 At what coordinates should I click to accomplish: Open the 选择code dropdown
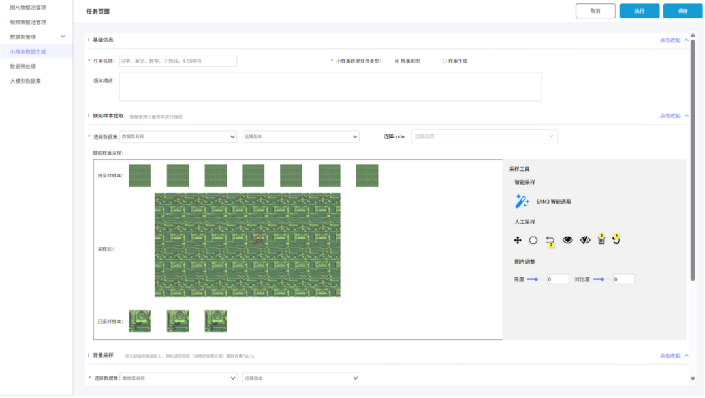(x=484, y=136)
